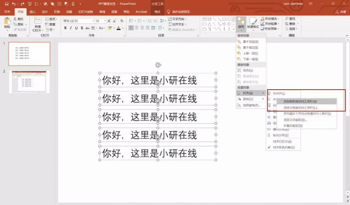Check Align Selected Objects (对齐所选对象)

pyautogui.click(x=283, y=147)
